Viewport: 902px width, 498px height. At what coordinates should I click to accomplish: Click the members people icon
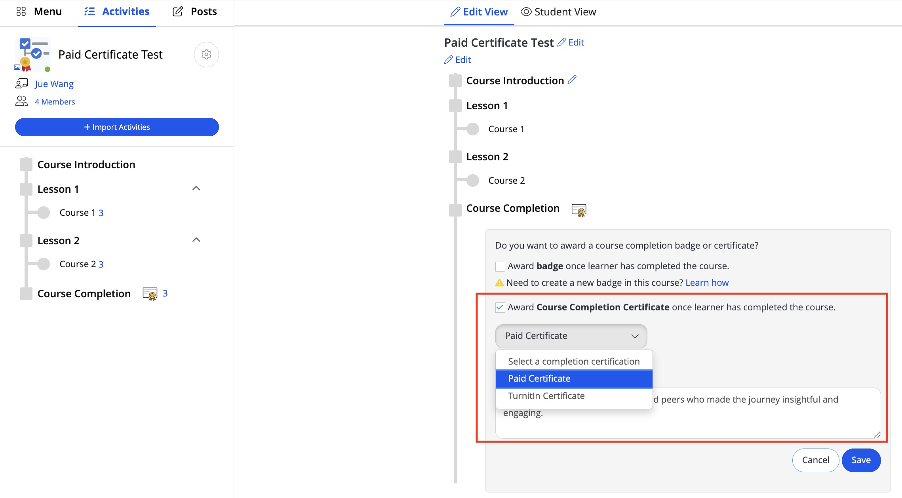[x=21, y=102]
